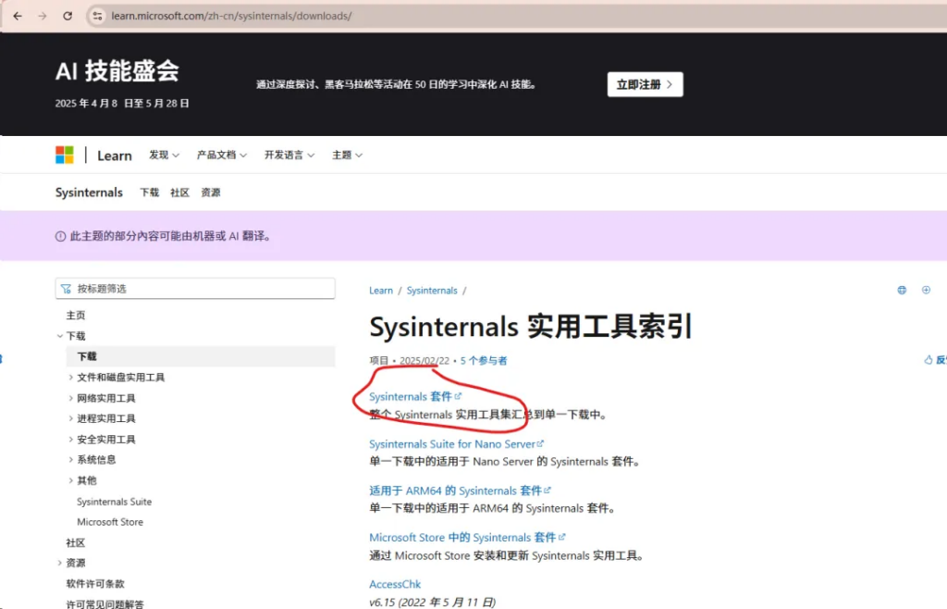
Task: Click the info icon in the translation banner
Action: click(60, 236)
